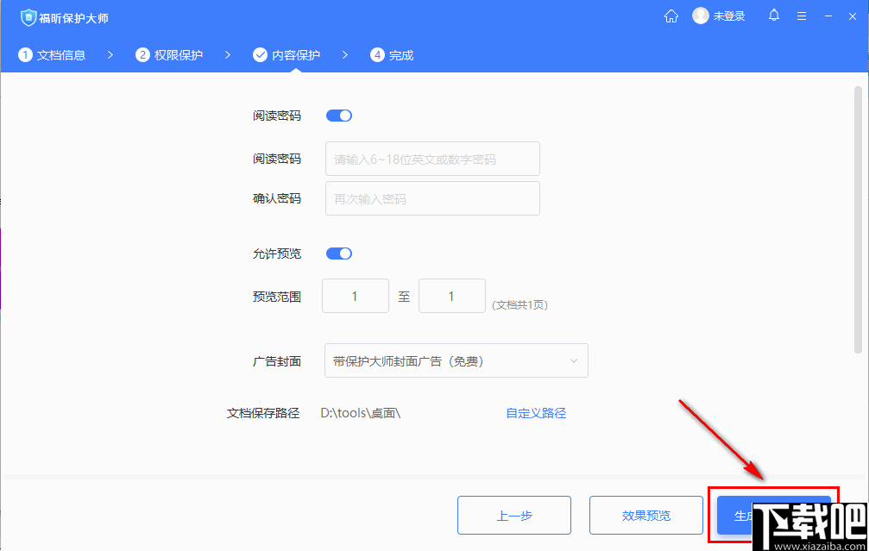
Task: Focus the 阅读密码 password input field
Action: pyautogui.click(x=431, y=159)
